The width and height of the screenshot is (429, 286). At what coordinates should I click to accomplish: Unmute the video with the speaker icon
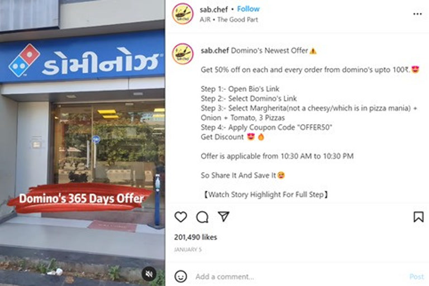(x=149, y=274)
